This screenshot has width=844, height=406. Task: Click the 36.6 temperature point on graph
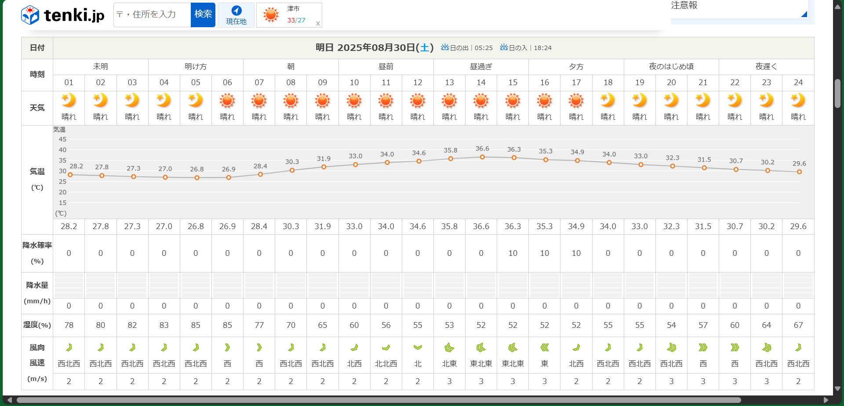pos(482,157)
